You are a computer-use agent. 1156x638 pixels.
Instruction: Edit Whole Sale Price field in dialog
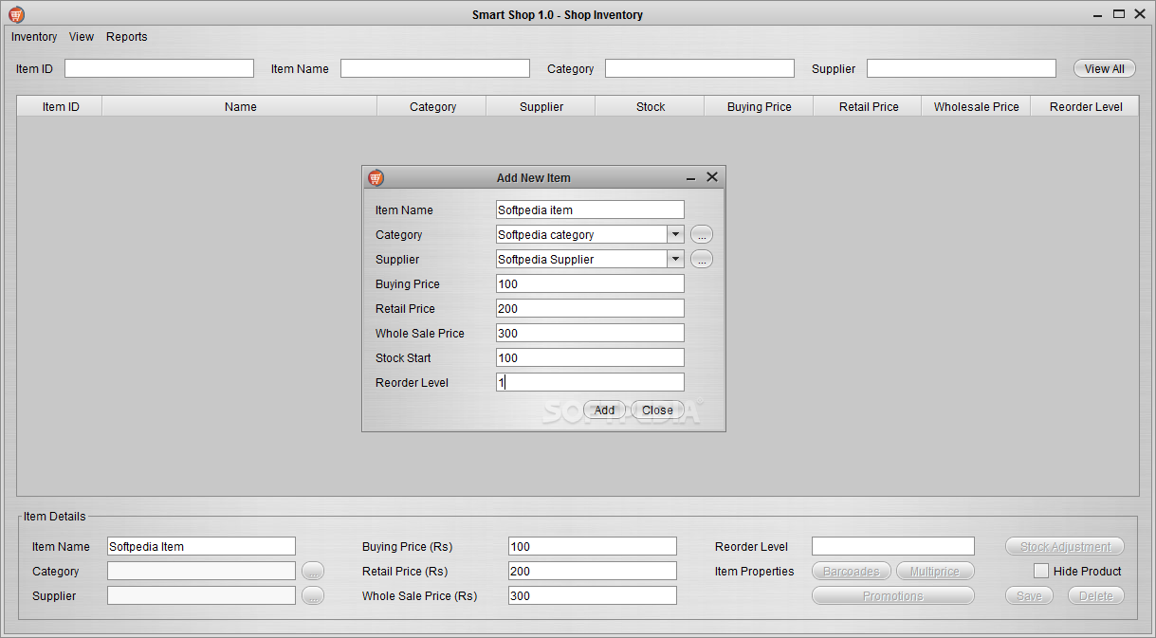click(x=590, y=333)
